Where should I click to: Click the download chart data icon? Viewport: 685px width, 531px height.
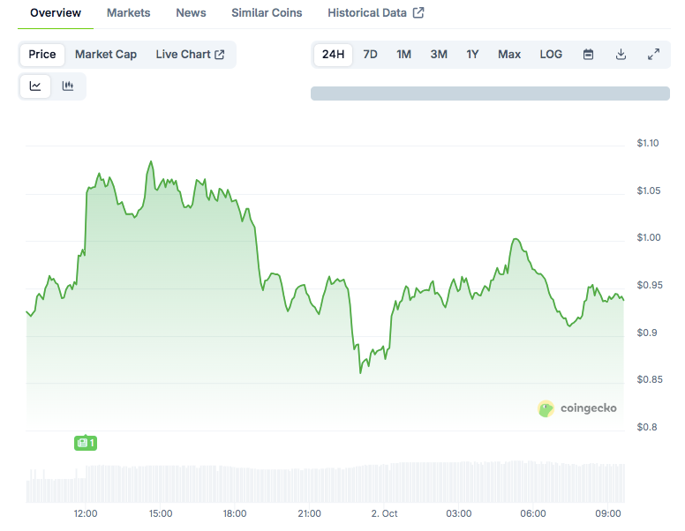(621, 54)
